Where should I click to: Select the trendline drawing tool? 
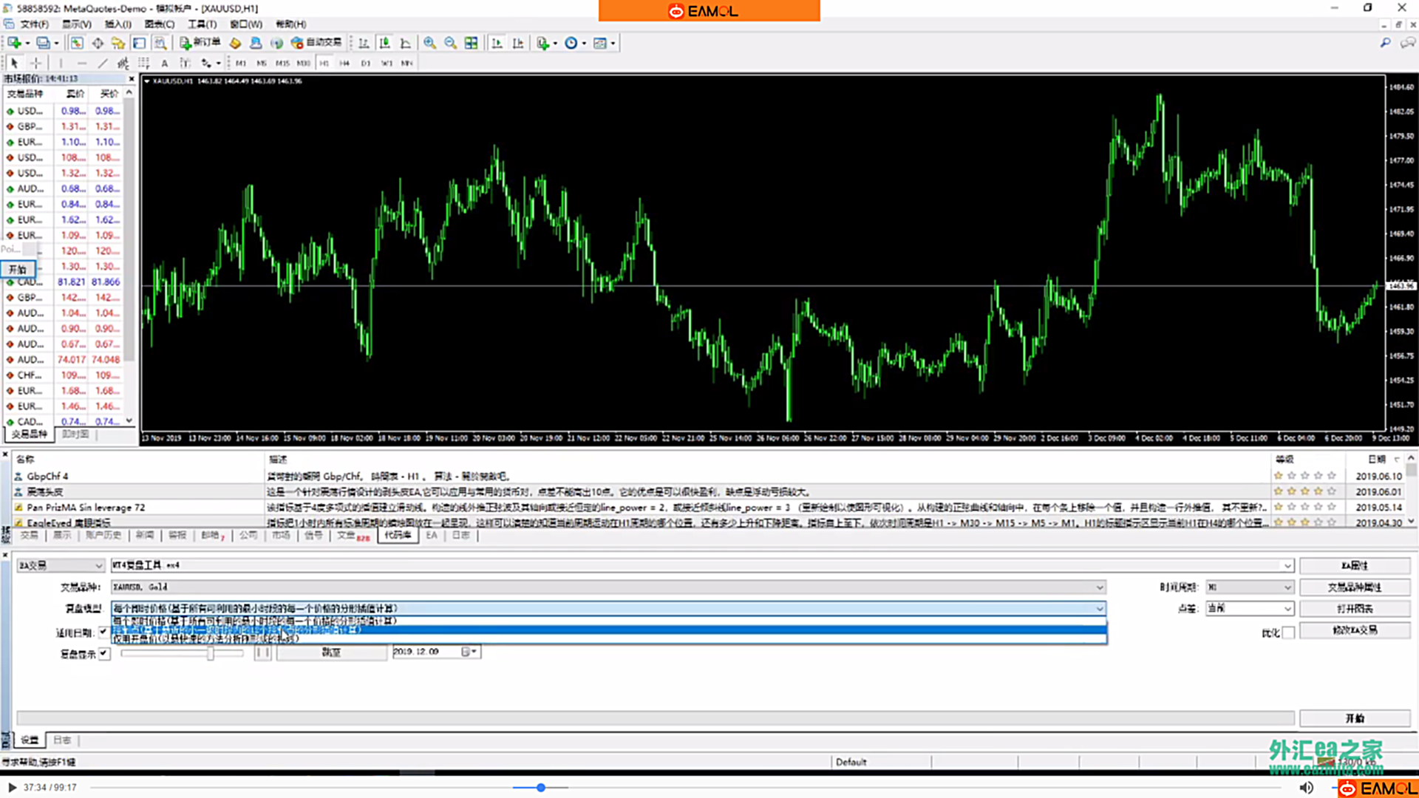103,63
